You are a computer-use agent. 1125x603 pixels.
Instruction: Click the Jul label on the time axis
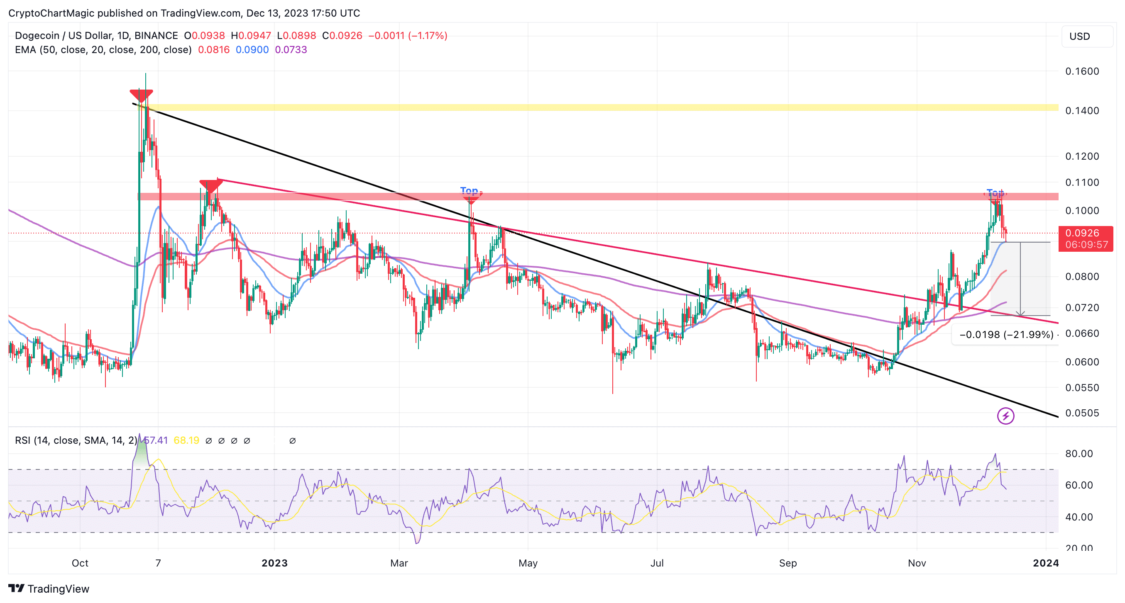tap(657, 563)
